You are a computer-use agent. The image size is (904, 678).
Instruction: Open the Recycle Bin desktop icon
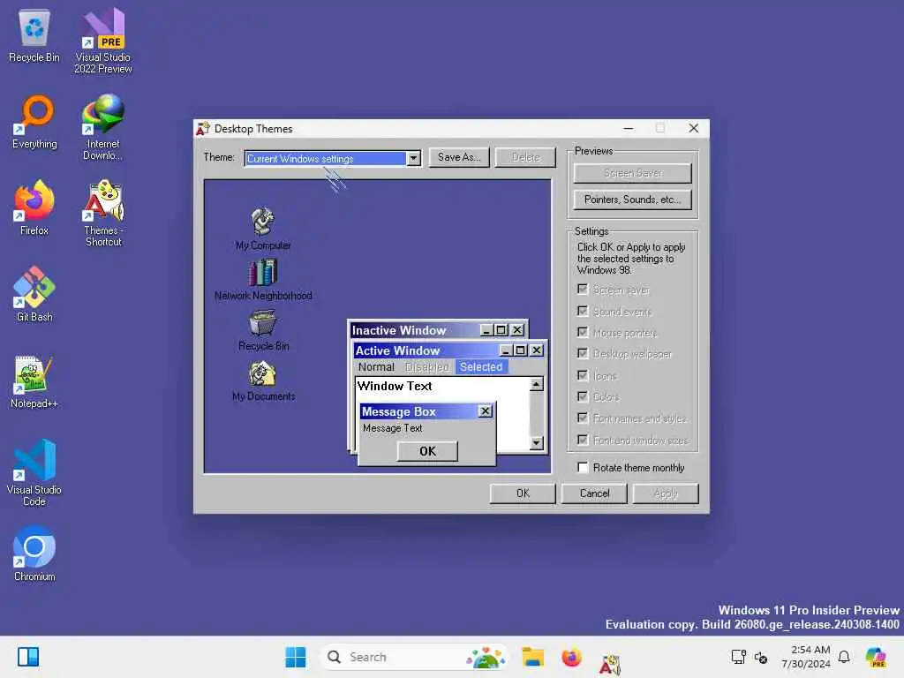[34, 35]
